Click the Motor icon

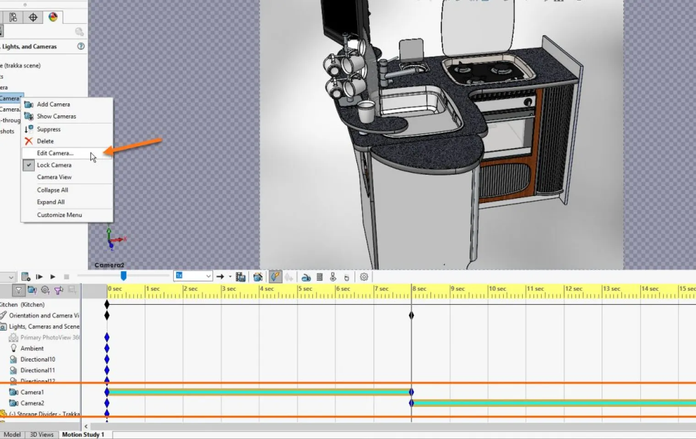pos(306,277)
